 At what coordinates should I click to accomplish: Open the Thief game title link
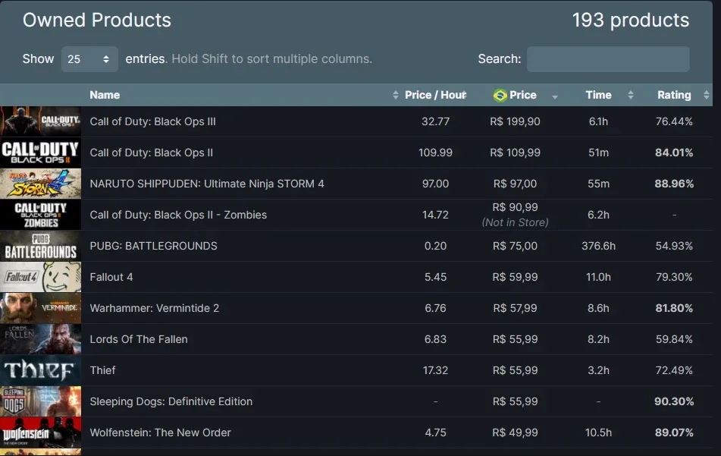[102, 370]
